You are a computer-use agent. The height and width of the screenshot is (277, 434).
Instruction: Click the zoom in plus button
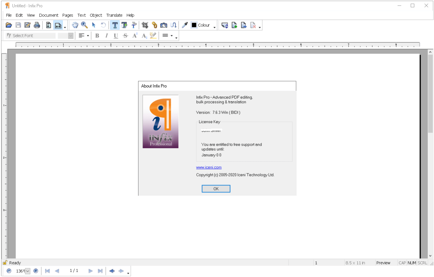(36, 271)
